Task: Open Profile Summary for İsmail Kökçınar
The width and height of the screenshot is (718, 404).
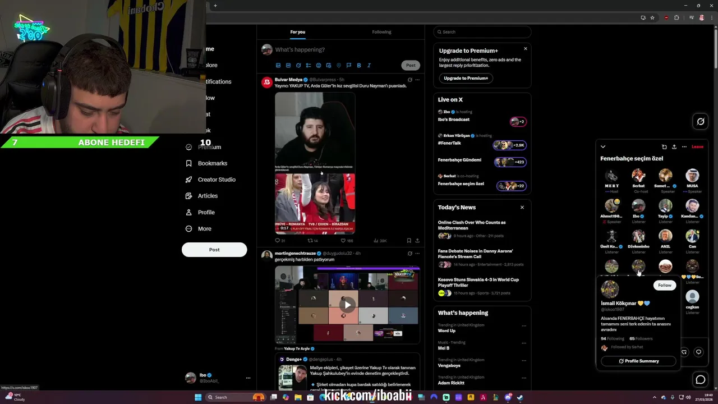Action: tap(638, 361)
